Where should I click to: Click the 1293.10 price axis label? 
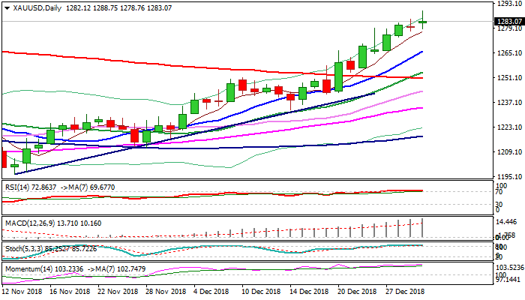coord(508,4)
